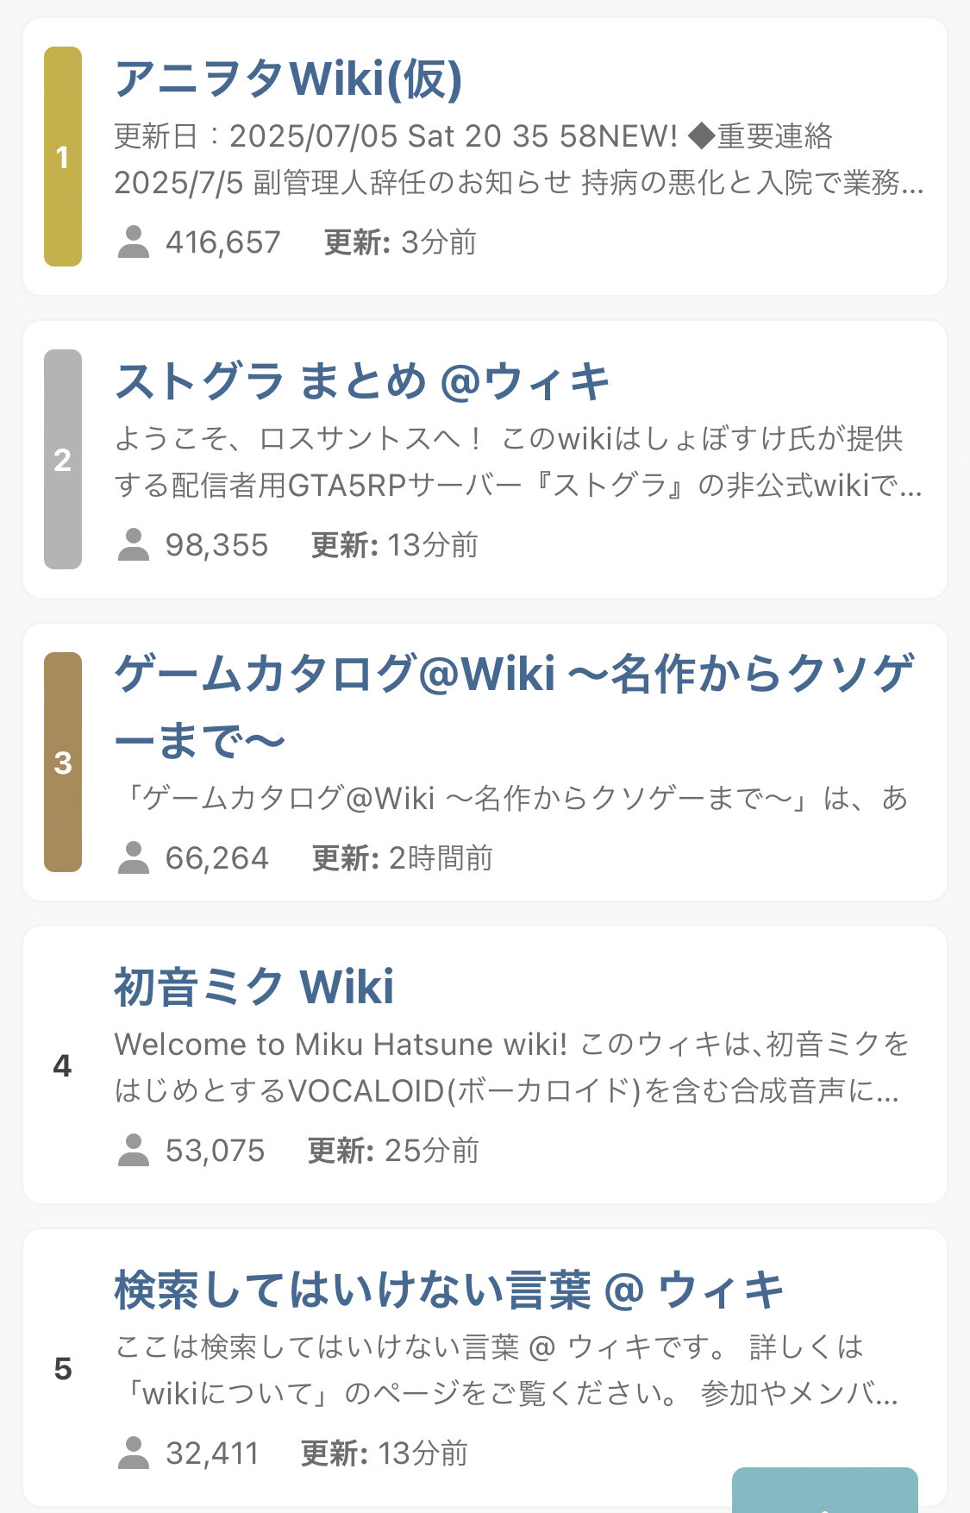Click the user icon beside 416,657
Image resolution: width=970 pixels, height=1513 pixels.
134,242
